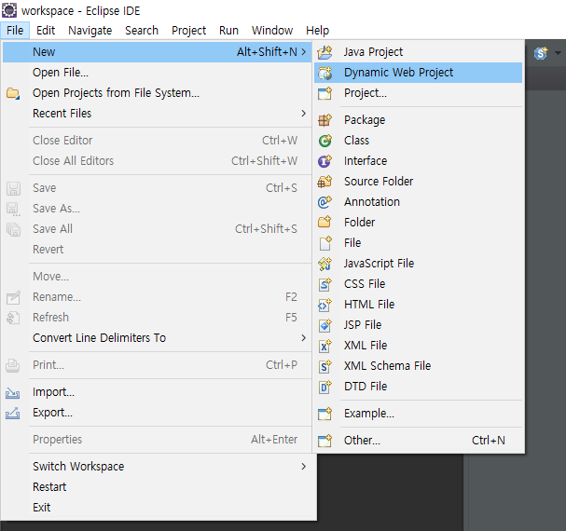
Task: Click the Example... wizard icon
Action: [324, 414]
